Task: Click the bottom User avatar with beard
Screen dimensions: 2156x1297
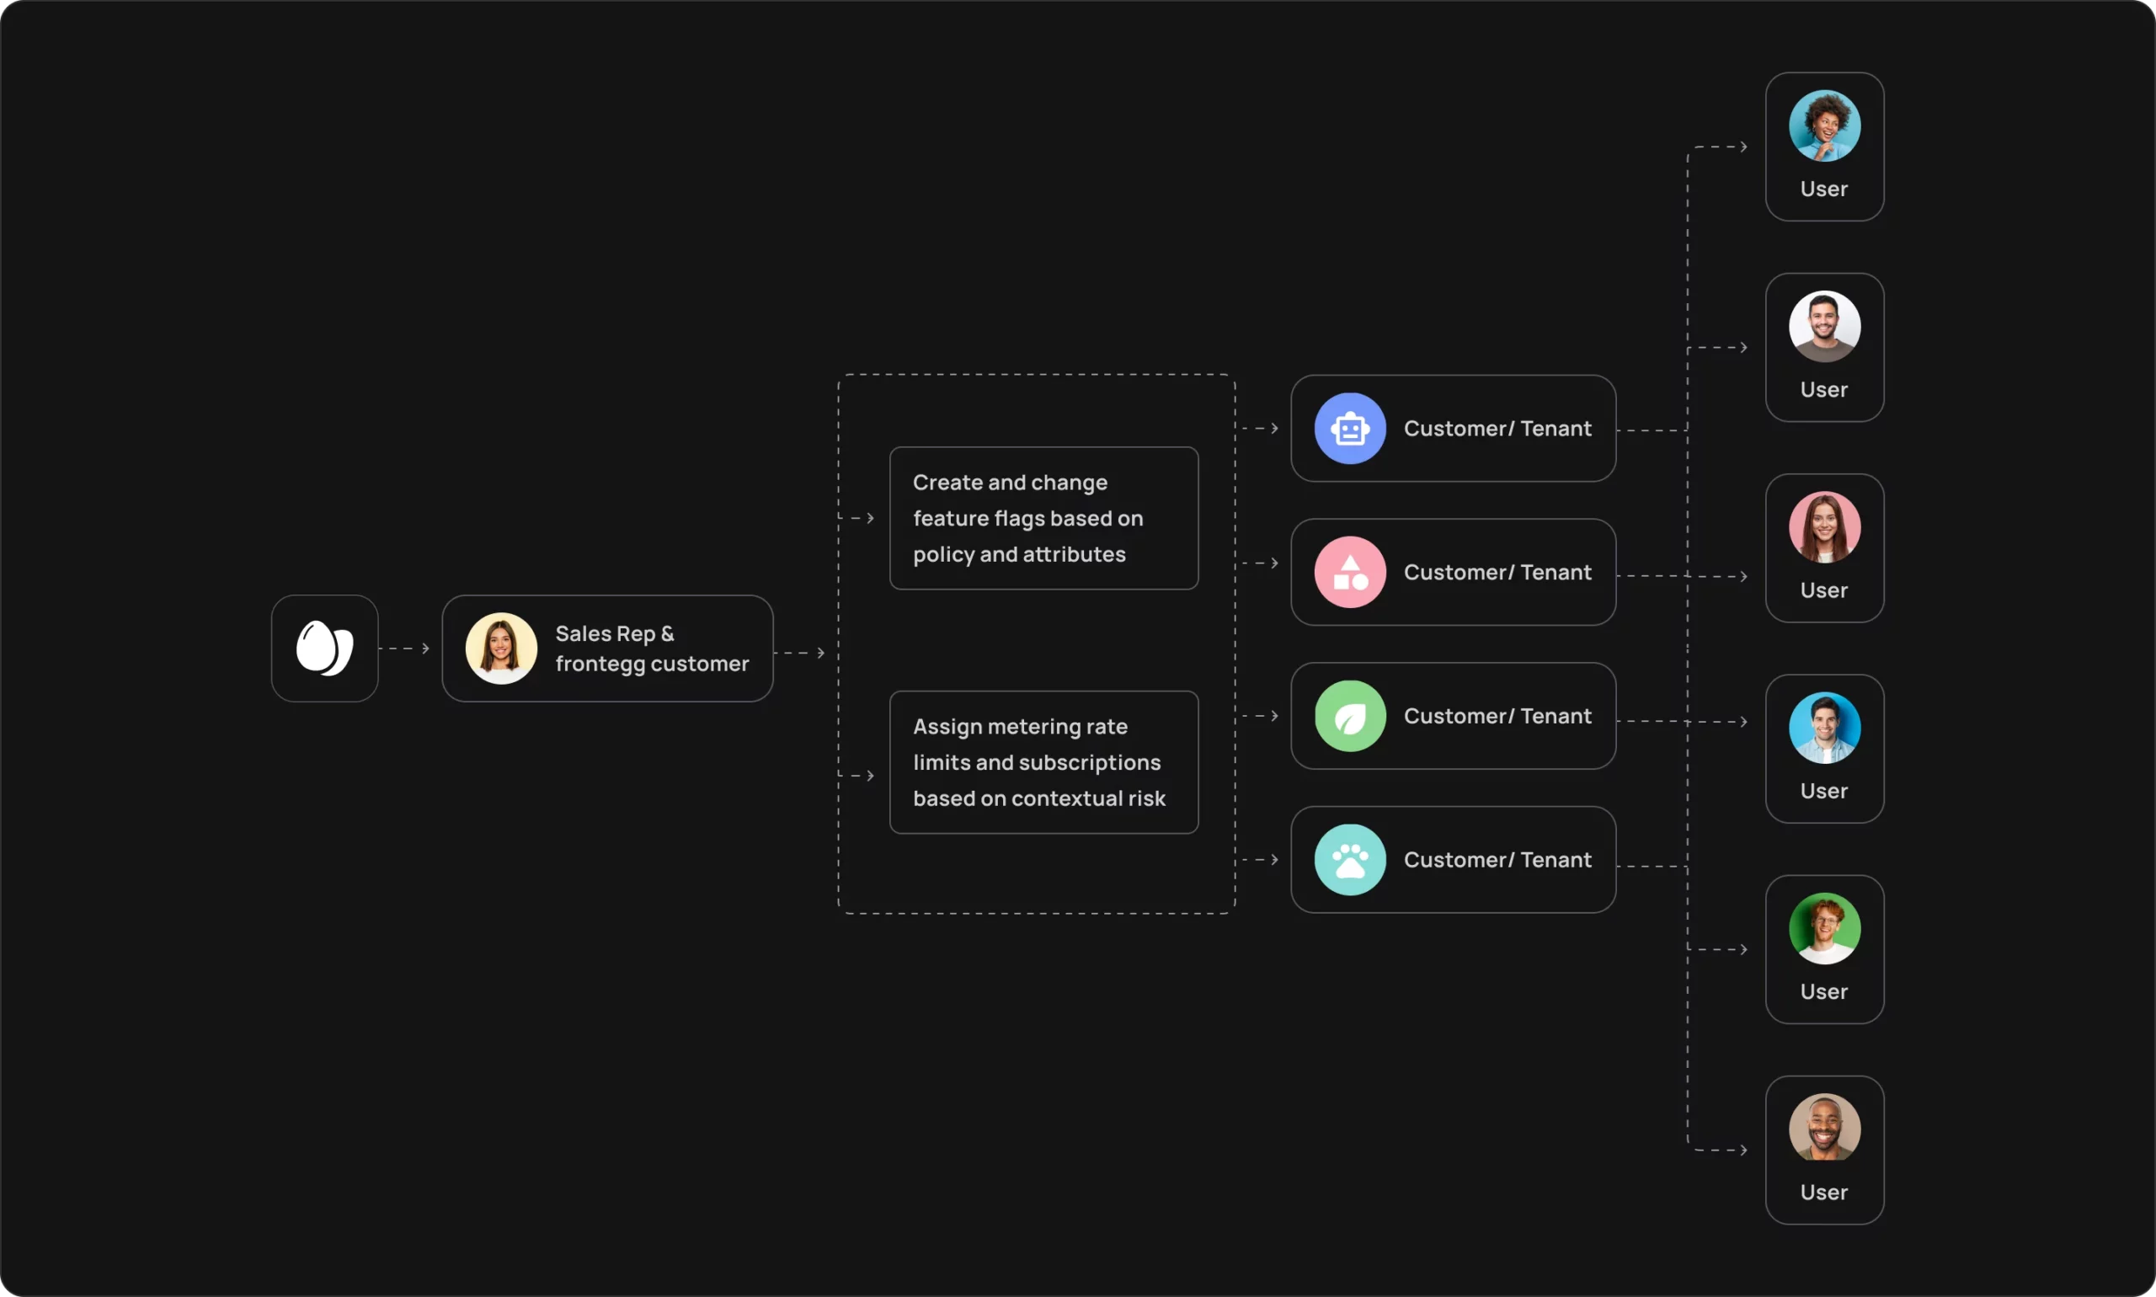Action: pos(1825,1128)
